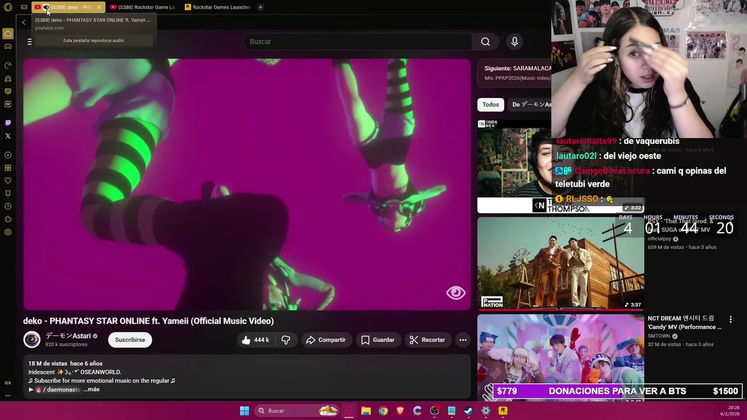
Task: Switch to the Rockstar Games Launcher tab
Action: pos(218,7)
